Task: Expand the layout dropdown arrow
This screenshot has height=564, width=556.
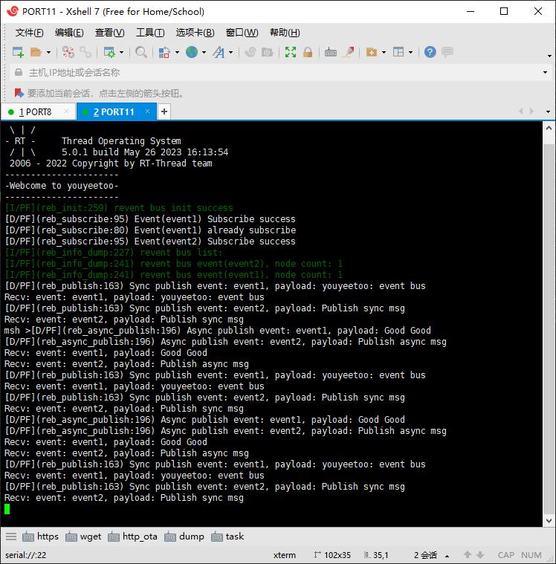Action: [x=410, y=53]
